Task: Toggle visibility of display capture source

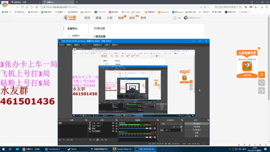Action: (x=113, y=131)
